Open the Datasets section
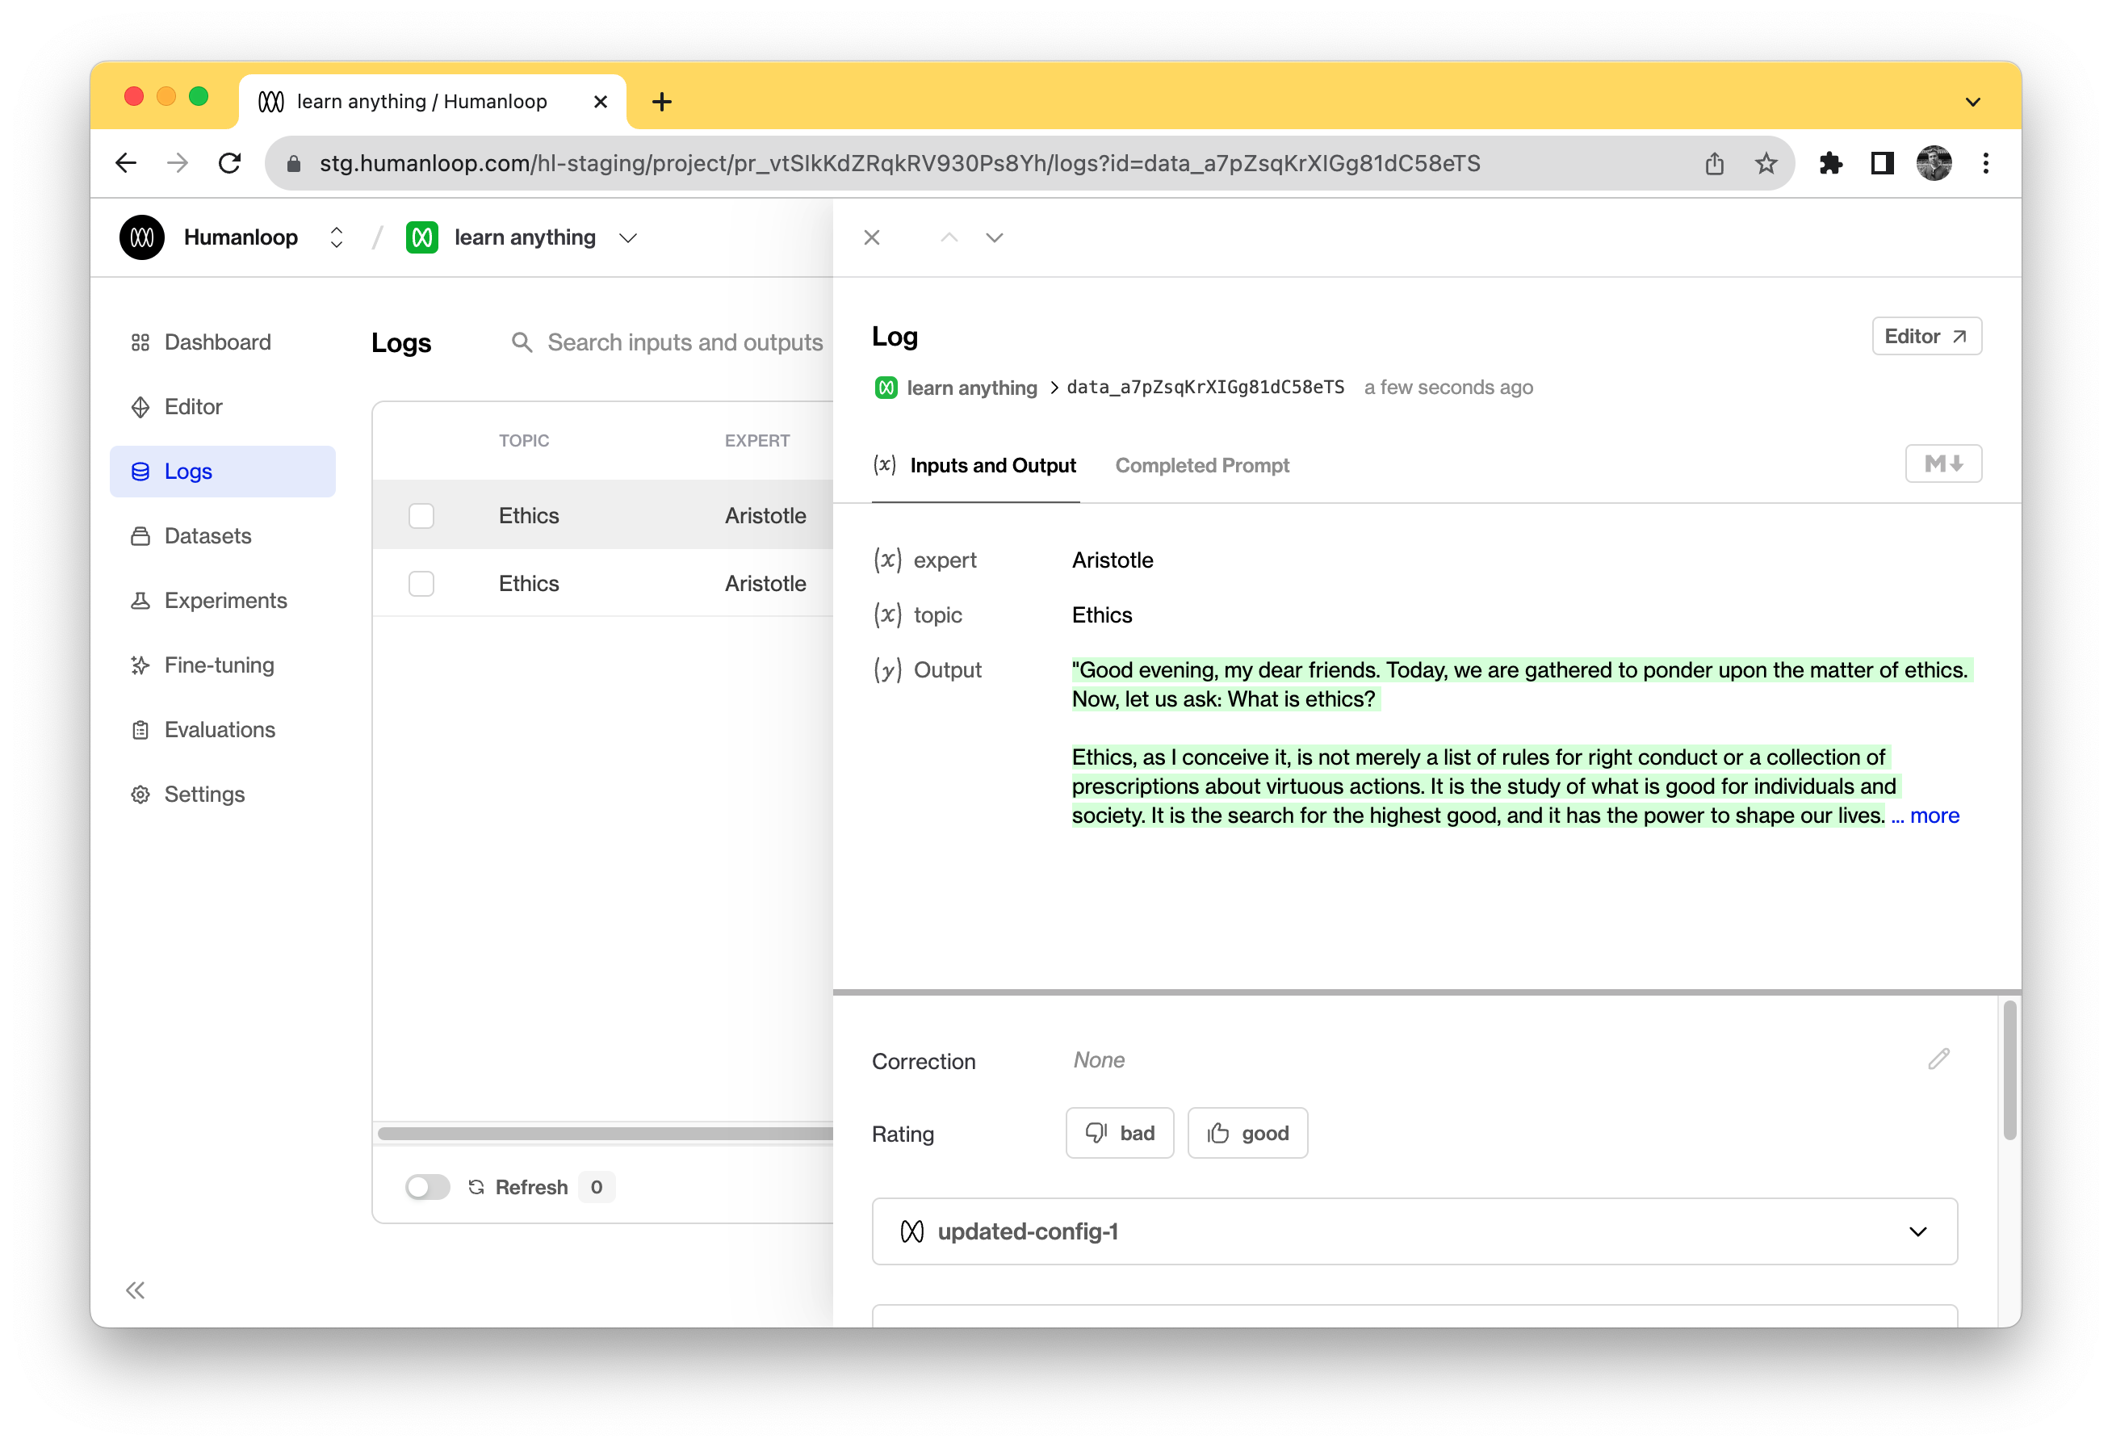2112x1447 pixels. click(207, 535)
